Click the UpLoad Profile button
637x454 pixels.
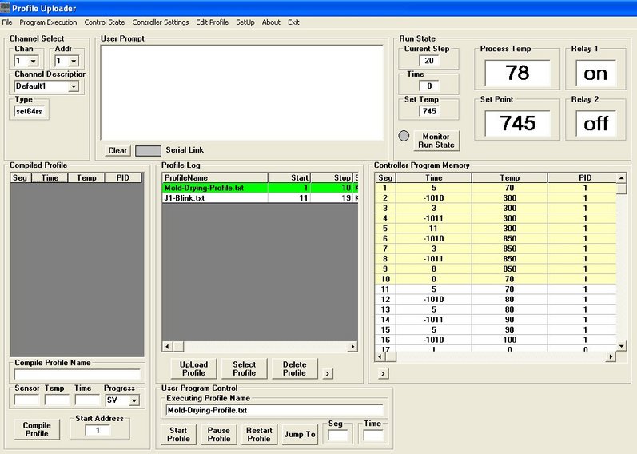click(193, 368)
